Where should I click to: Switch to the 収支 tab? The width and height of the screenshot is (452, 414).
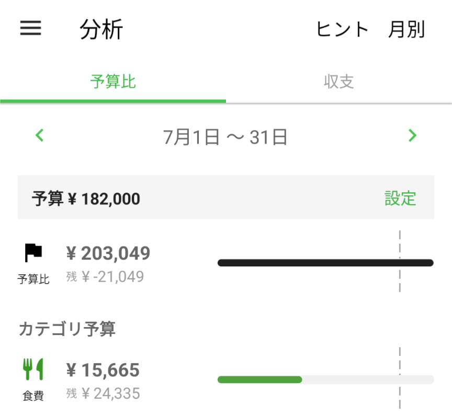[x=339, y=82]
